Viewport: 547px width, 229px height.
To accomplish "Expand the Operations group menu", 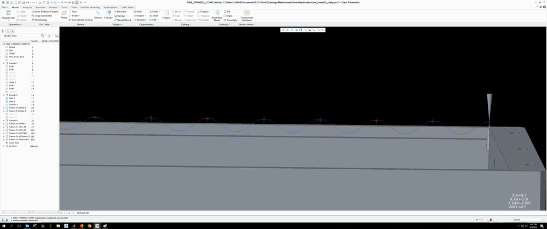I will point(15,25).
